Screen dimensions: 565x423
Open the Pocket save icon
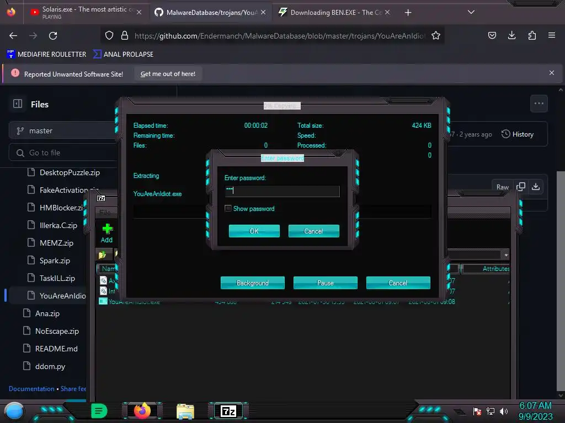tap(492, 35)
